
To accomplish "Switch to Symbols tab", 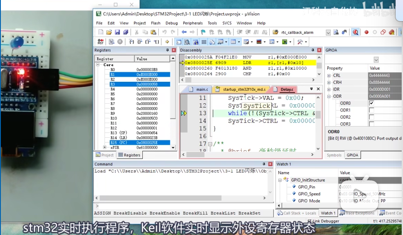I will click(334, 155).
